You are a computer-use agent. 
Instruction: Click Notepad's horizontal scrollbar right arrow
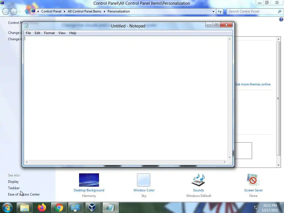(225, 162)
